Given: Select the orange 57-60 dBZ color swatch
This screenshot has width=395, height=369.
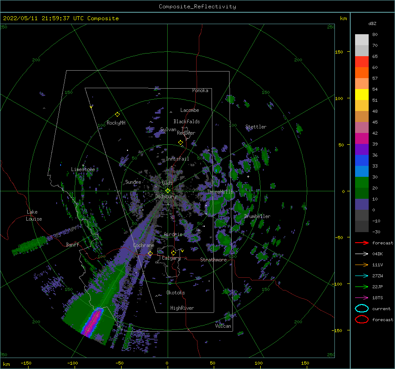Looking at the screenshot, I should pos(362,73).
